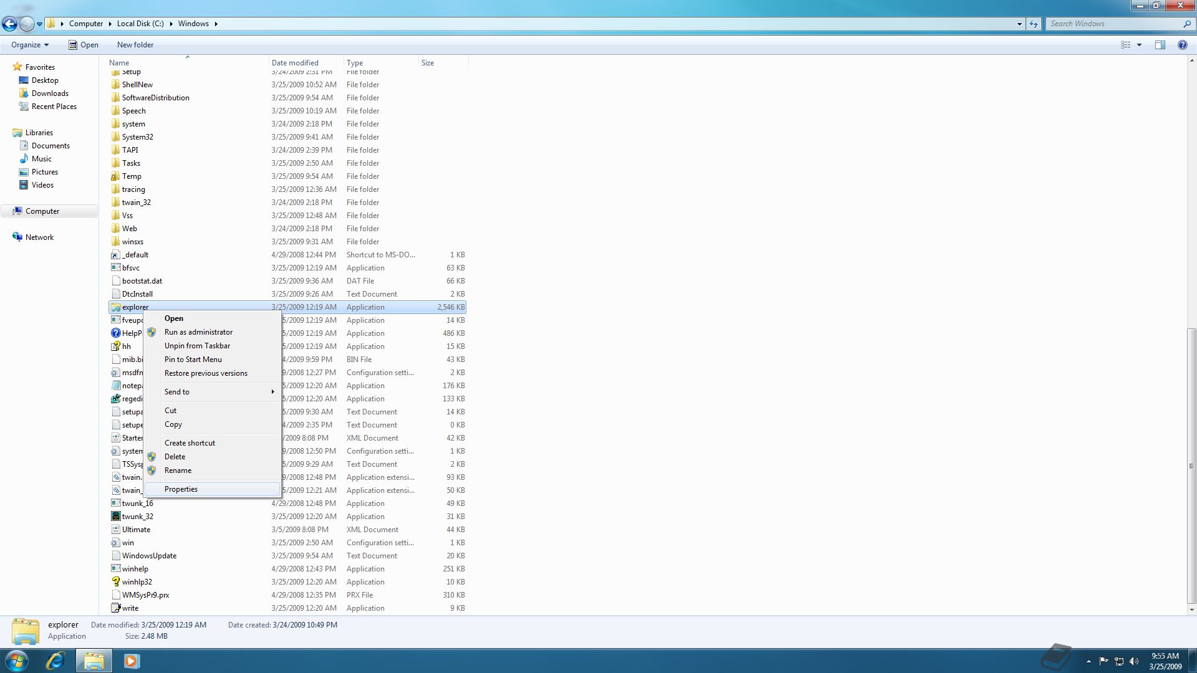The height and width of the screenshot is (673, 1197).
Task: Click the Music library icon
Action: pos(24,159)
